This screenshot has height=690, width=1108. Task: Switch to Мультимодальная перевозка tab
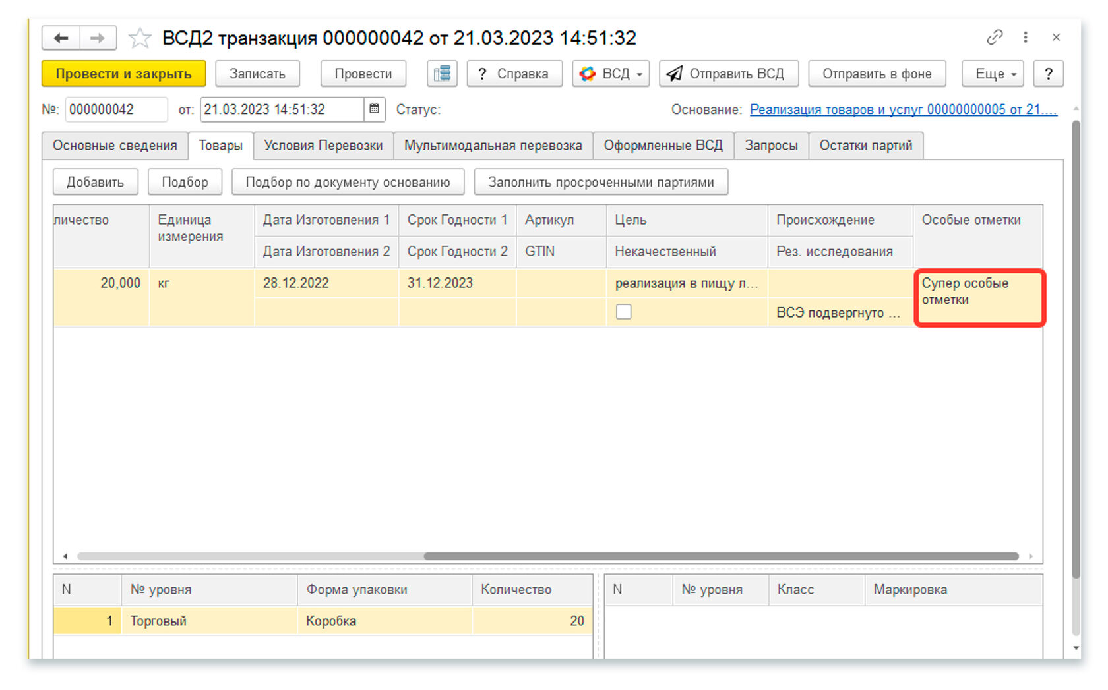[x=493, y=146]
